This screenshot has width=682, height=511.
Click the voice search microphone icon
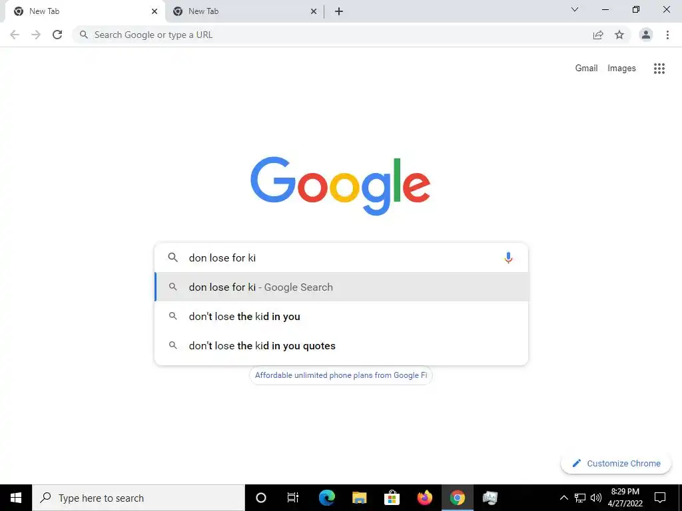508,257
